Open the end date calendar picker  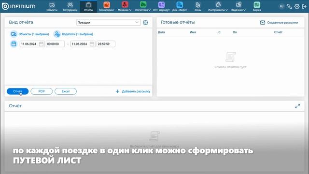tap(92, 44)
